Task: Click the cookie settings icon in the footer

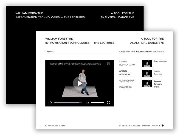Action: click(x=163, y=126)
